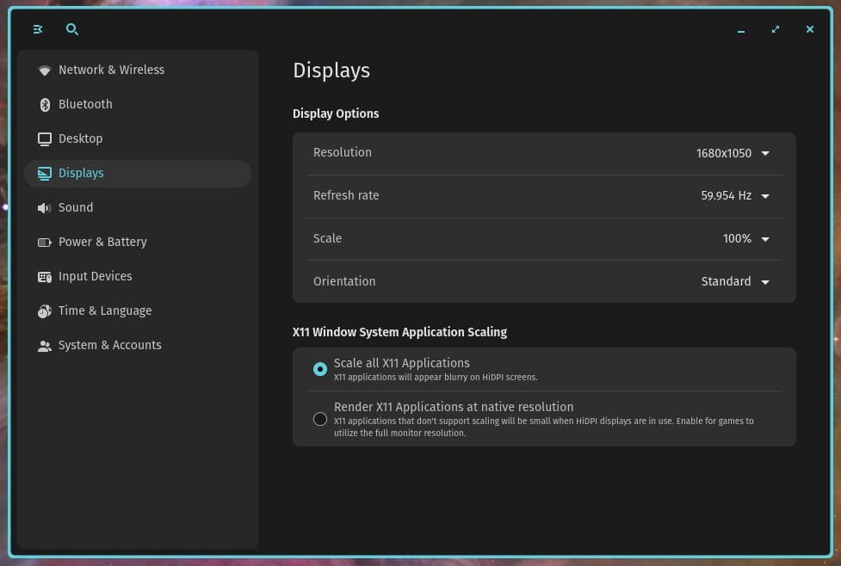Viewport: 841px width, 566px height.
Task: Open the Resolution 1680x1050 dropdown
Action: point(733,153)
